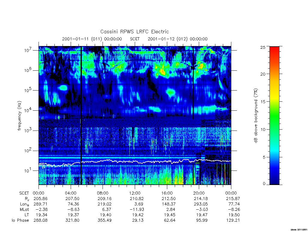Click the SCET time label '16:00'
Image resolution: width=308 pixels, height=231 pixels.
tap(167, 193)
